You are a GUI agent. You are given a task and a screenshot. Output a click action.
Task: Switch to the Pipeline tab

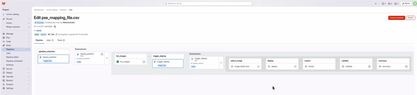tap(39, 40)
